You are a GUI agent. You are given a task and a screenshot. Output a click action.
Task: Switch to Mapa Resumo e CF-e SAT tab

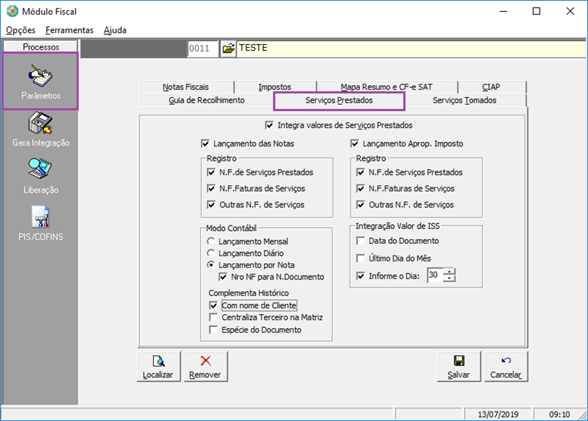[386, 87]
